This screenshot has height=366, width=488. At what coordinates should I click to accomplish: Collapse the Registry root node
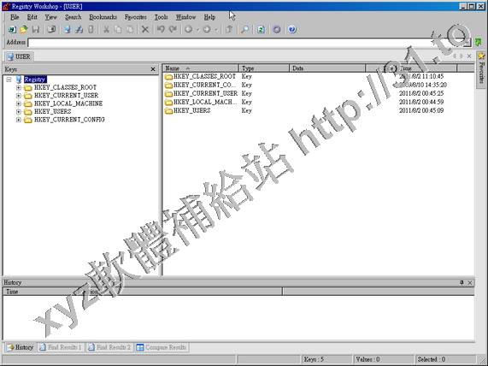[x=9, y=80]
